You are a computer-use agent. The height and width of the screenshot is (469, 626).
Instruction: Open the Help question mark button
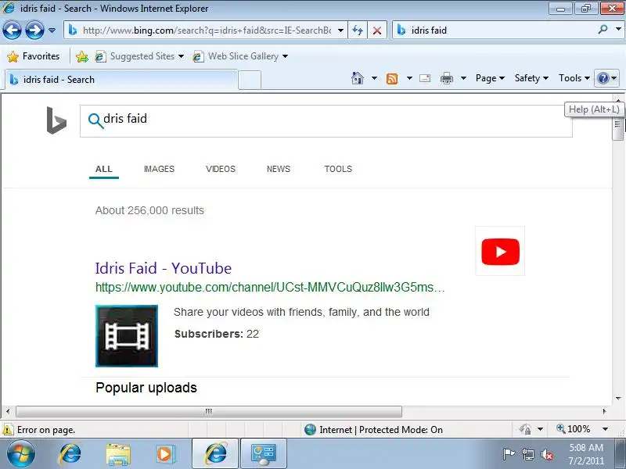point(607,78)
